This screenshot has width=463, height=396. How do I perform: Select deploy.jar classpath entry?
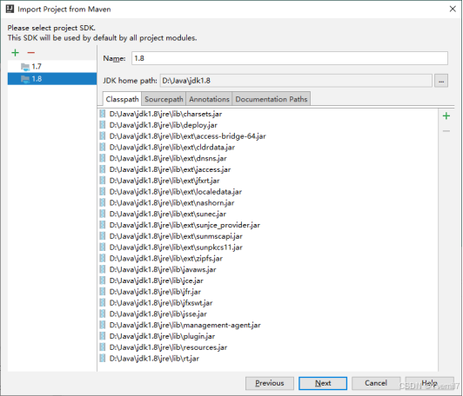(x=164, y=125)
